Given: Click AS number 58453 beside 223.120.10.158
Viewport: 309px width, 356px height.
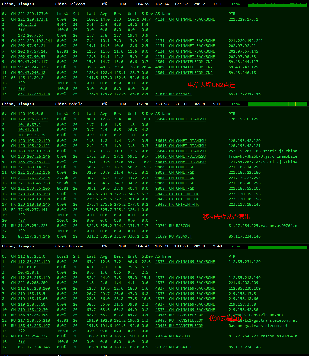Looking at the screenshot, I should (161, 199).
